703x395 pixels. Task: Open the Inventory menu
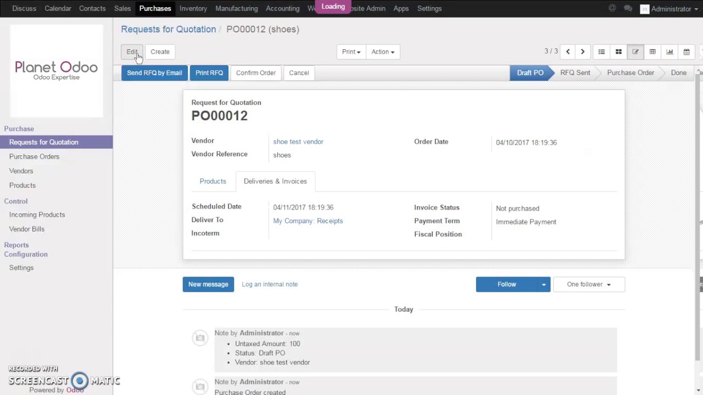click(193, 8)
